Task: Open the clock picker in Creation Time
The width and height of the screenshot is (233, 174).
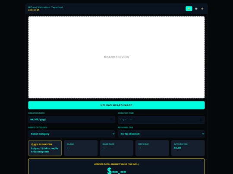Action: [x=201, y=120]
